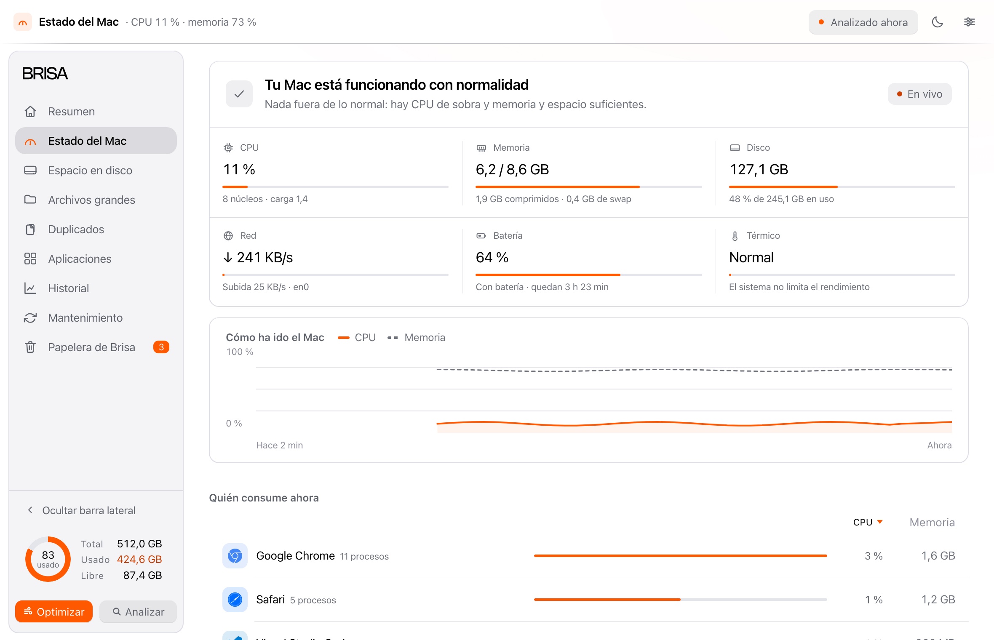994x640 pixels.
Task: Collapse sidebar with Ocultar barra lateral
Action: point(82,510)
